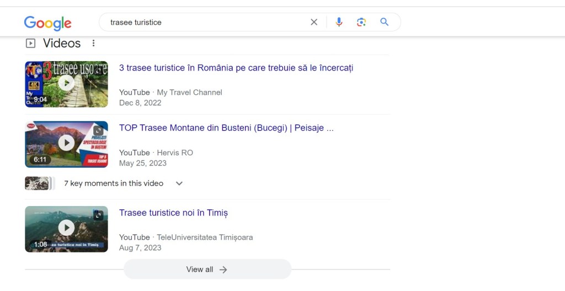Click the magnifier search button
This screenshot has height=291, width=565.
385,22
